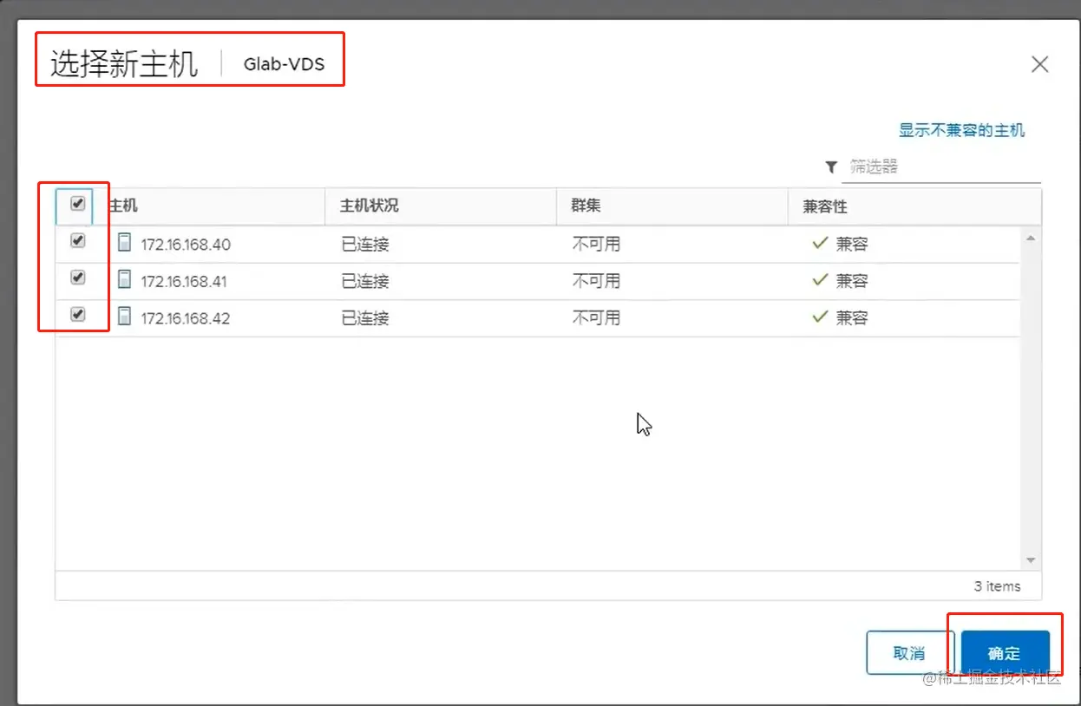
Task: Uncheck host 172.16.168.40 checkbox
Action: (78, 241)
